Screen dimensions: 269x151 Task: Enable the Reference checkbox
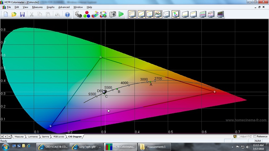(x=255, y=136)
